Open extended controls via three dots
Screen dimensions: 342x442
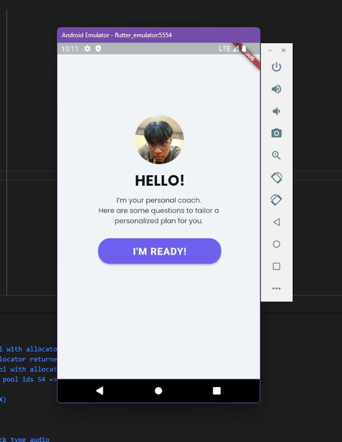point(276,289)
